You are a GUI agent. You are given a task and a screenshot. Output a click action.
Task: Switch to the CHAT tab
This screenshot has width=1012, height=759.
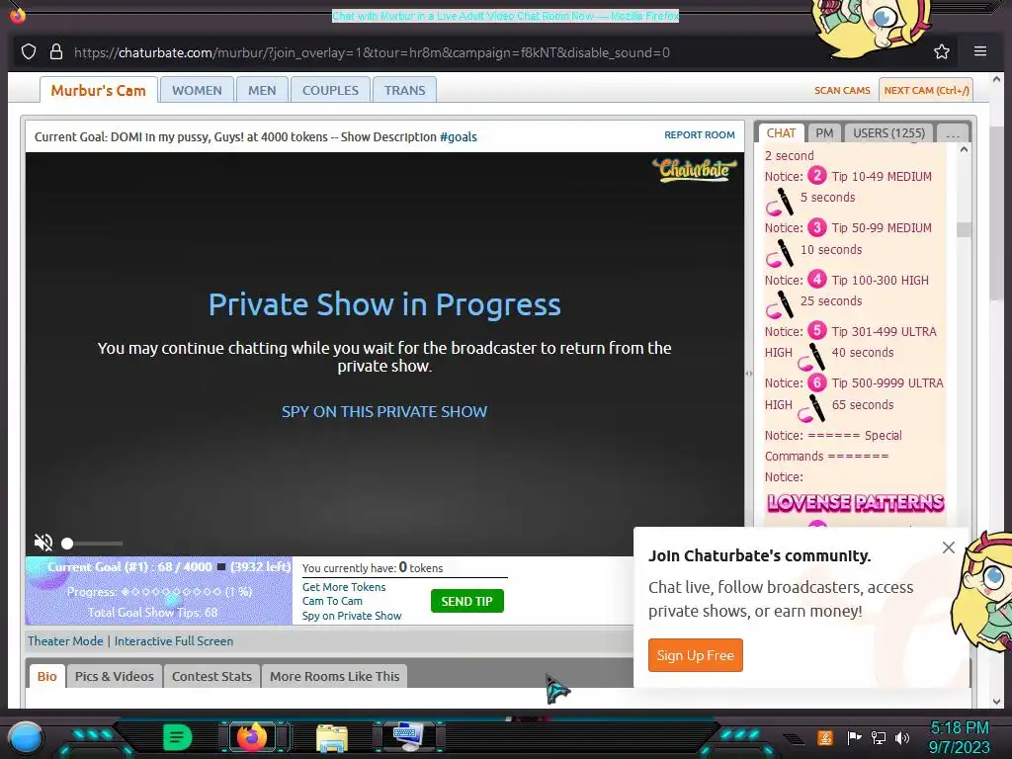coord(781,133)
